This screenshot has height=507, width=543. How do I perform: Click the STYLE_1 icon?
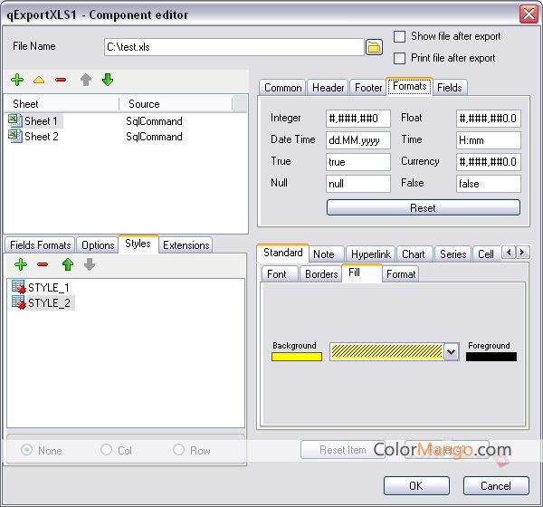pyautogui.click(x=19, y=287)
